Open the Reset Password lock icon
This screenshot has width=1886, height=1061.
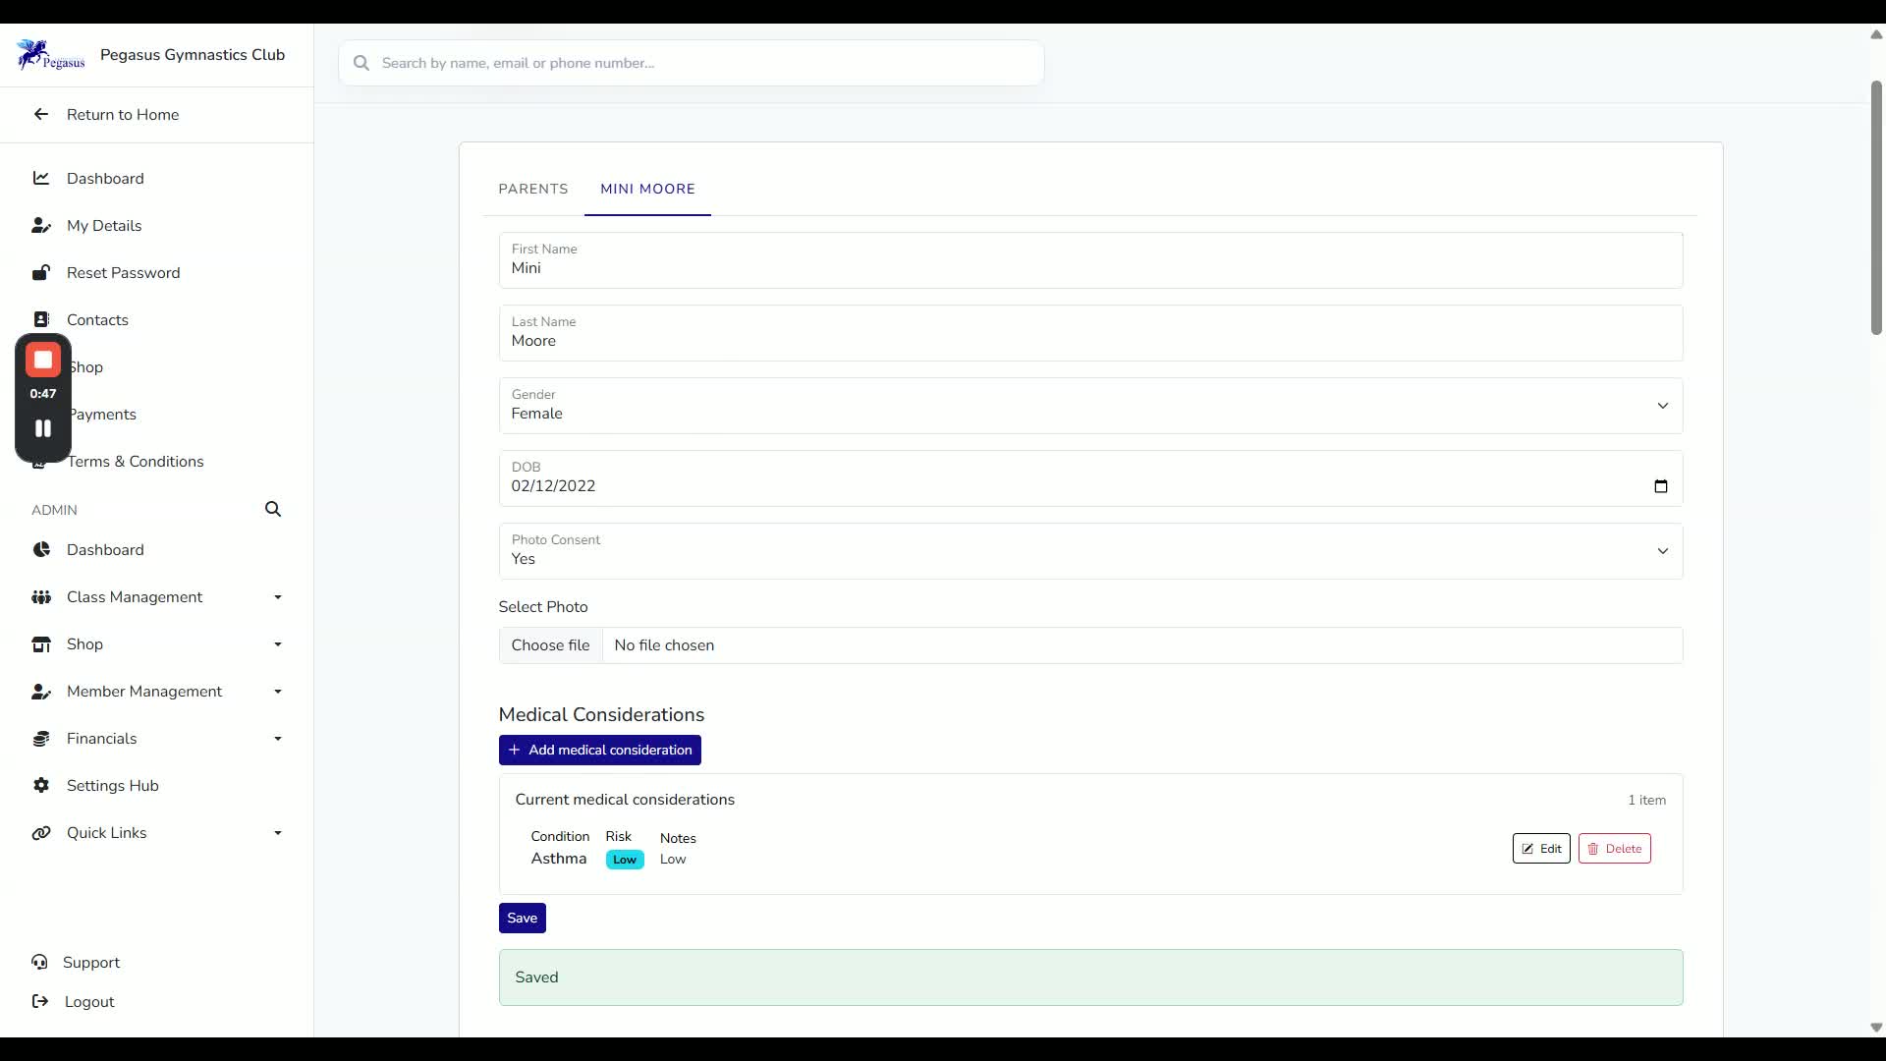tap(41, 272)
